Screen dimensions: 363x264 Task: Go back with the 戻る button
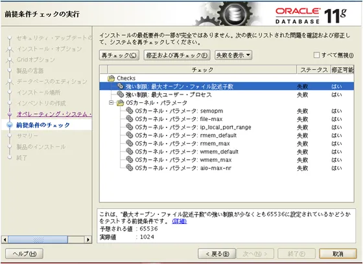217,254
